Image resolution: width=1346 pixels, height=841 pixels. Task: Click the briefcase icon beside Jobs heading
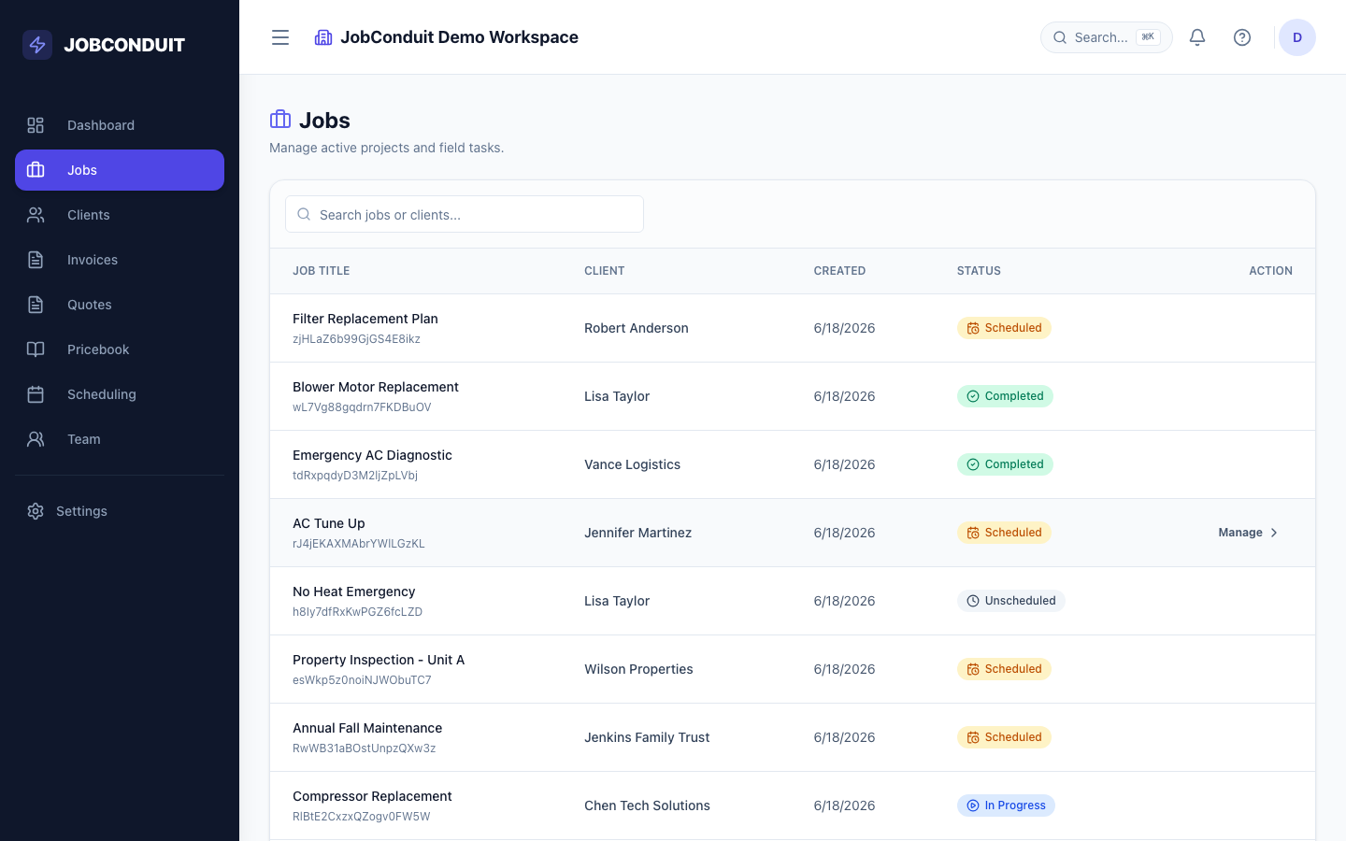click(280, 120)
